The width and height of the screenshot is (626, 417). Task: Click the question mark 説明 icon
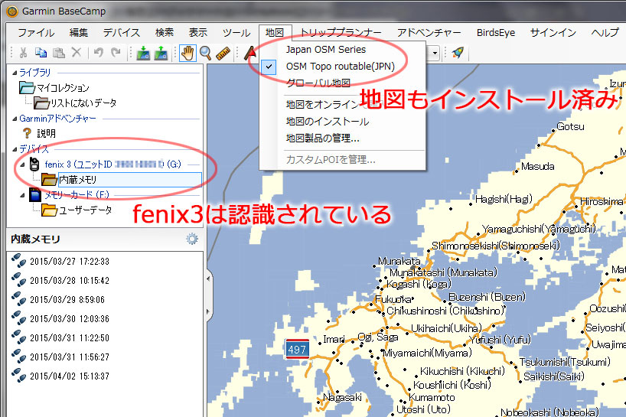(x=27, y=133)
